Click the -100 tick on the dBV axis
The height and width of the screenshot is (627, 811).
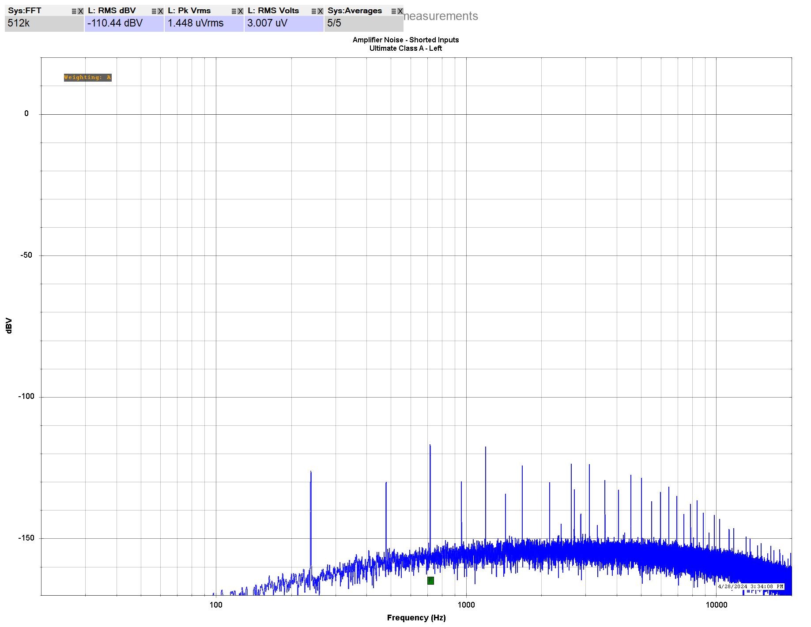[x=26, y=396]
